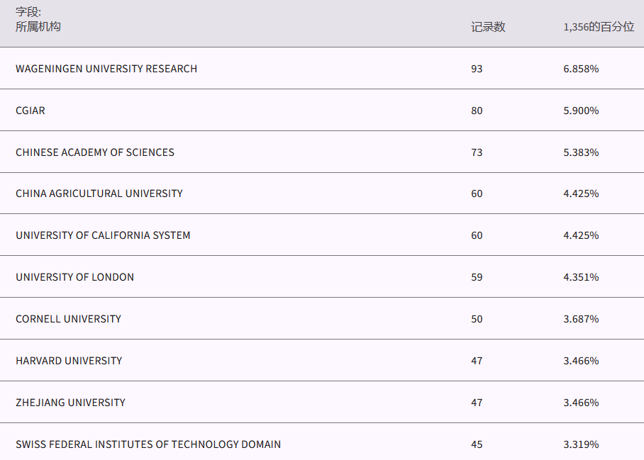Open CHINESE ACADEMY OF SCIENCES entry
The image size is (644, 460).
click(x=95, y=152)
